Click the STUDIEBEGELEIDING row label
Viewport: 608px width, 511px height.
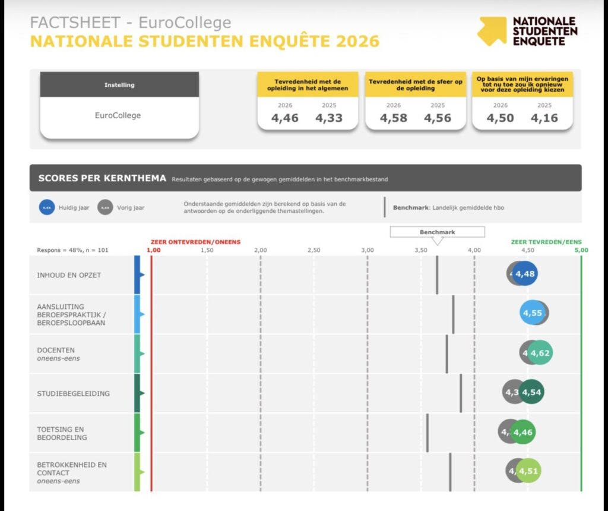[73, 393]
